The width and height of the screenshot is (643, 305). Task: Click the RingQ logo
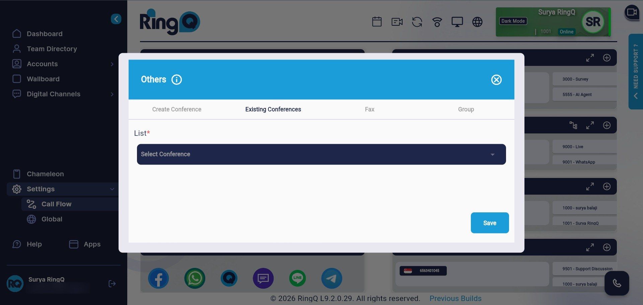pos(170,22)
